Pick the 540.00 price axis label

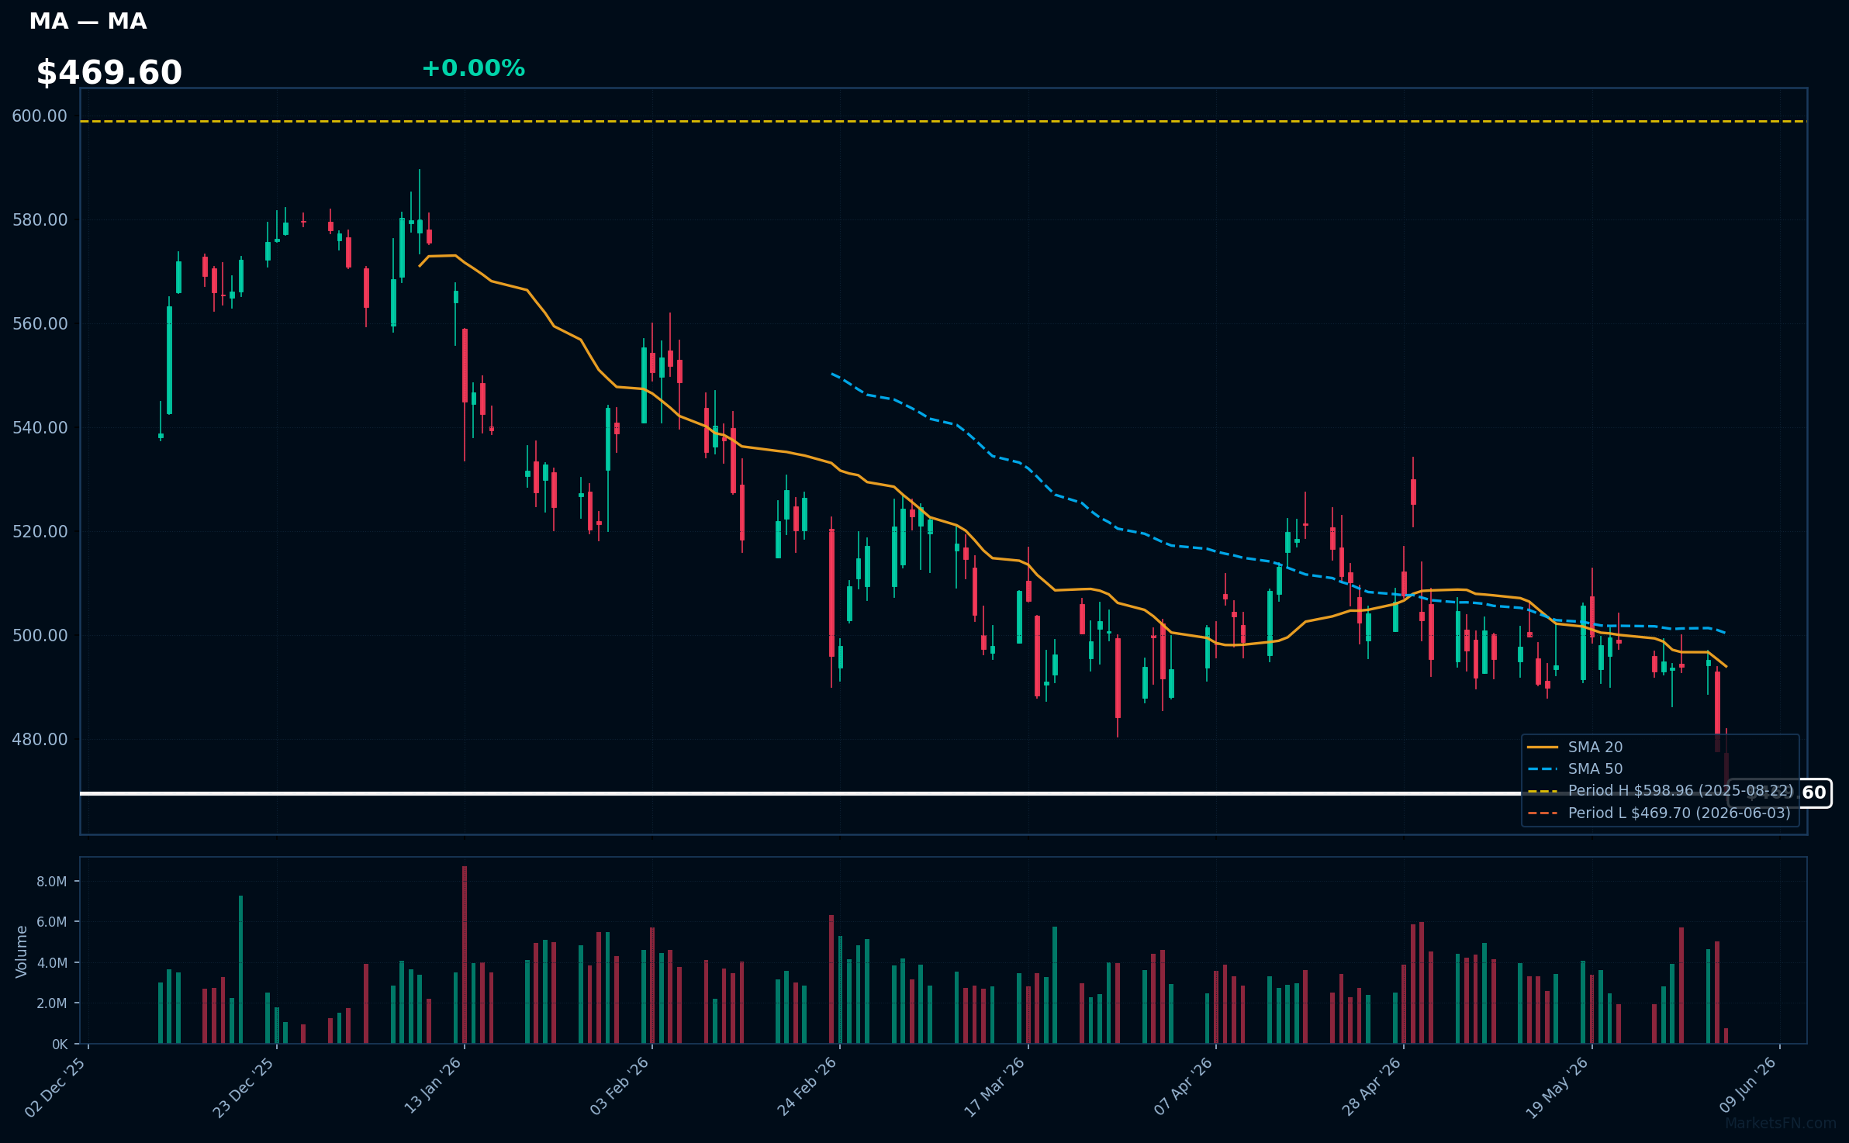(40, 428)
